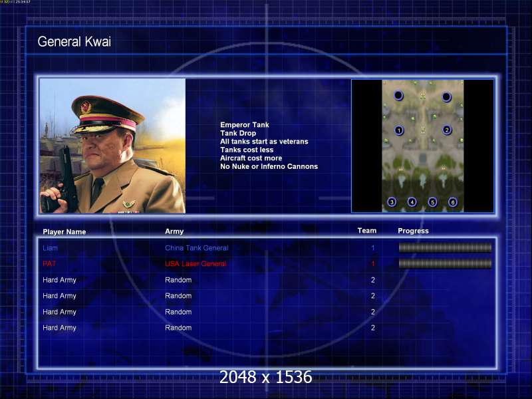Click the empty black start marker above position 2
The image size is (532, 399).
click(x=446, y=97)
